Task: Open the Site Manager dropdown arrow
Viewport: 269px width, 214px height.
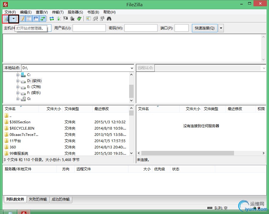Action: [x=13, y=19]
